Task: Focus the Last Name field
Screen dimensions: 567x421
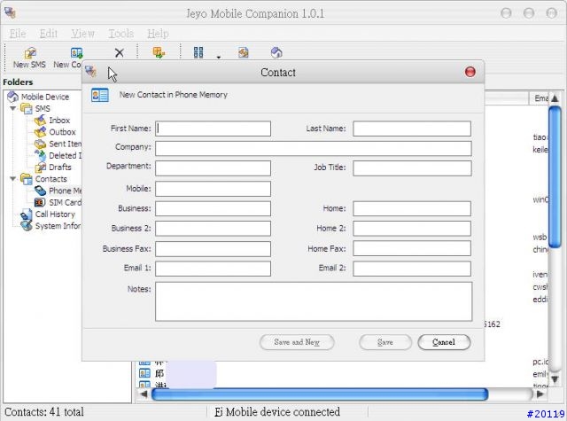Action: tap(412, 129)
